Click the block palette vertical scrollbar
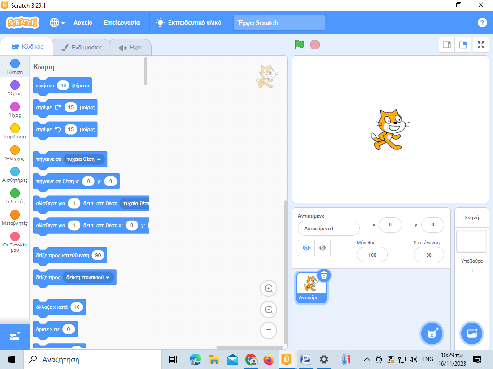Image resolution: width=493 pixels, height=369 pixels. pos(145,71)
